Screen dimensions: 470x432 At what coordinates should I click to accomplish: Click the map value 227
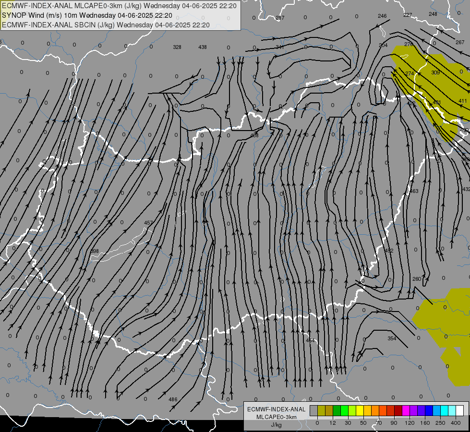(408, 15)
